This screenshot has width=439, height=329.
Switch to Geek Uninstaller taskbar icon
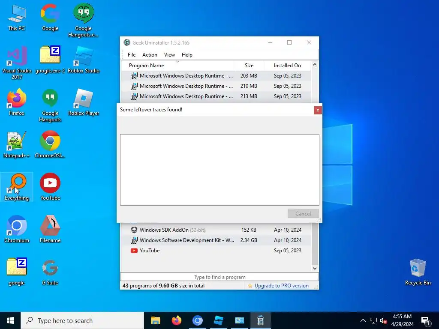pyautogui.click(x=260, y=320)
